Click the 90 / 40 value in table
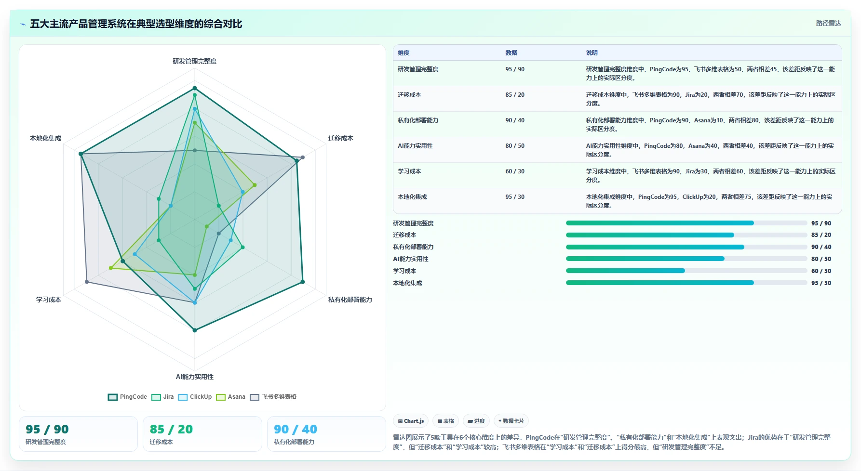 point(515,120)
